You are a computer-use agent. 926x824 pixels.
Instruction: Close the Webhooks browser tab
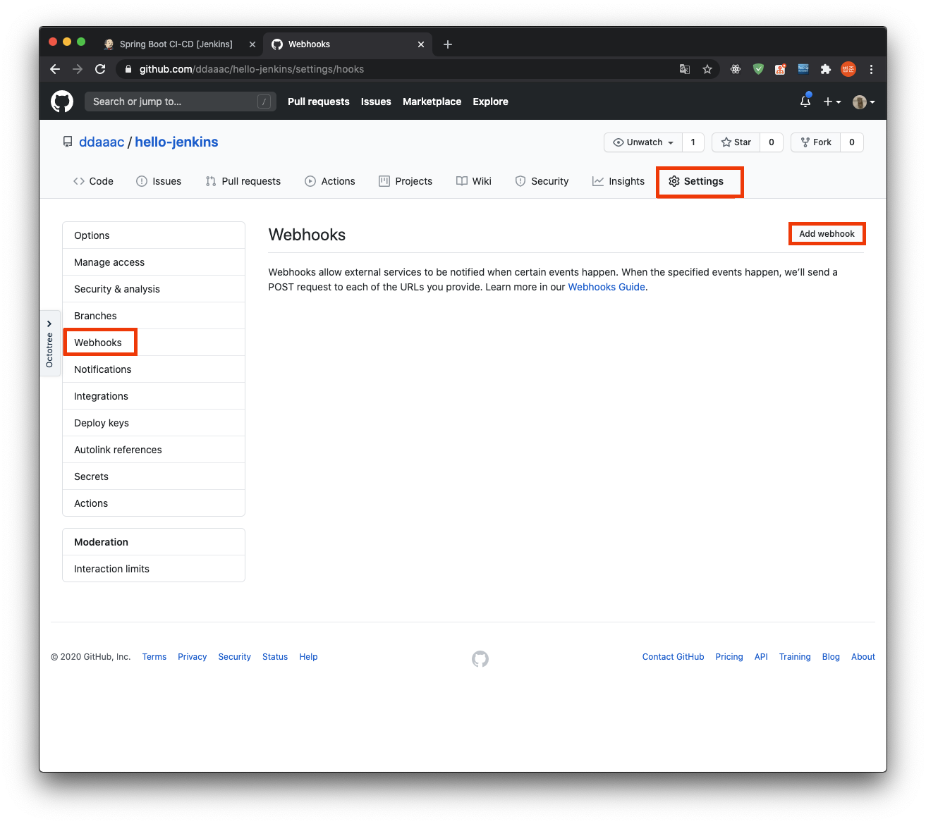tap(421, 44)
